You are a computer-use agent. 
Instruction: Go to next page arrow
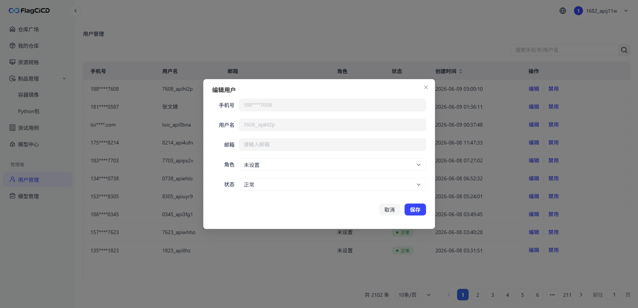point(581,295)
